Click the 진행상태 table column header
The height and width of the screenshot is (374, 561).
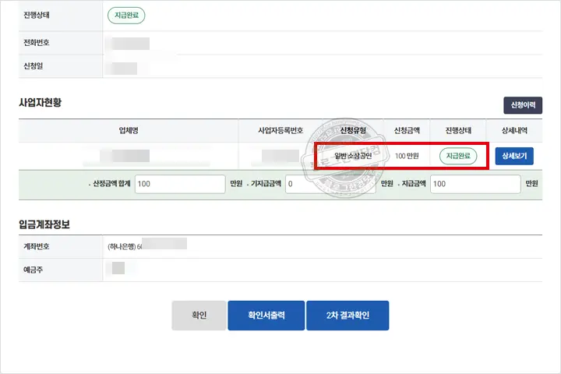[x=458, y=131]
